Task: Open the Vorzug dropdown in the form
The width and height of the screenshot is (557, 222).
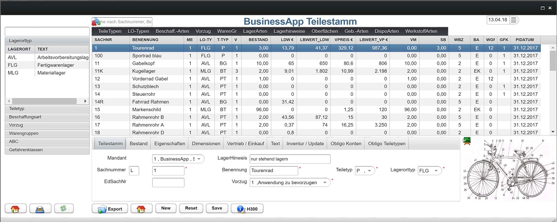Action: pos(290,183)
